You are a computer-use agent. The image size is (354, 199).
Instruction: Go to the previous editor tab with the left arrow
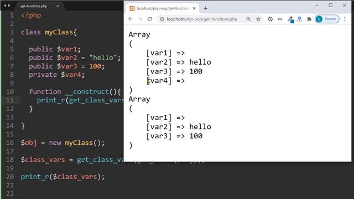[x=4, y=6]
